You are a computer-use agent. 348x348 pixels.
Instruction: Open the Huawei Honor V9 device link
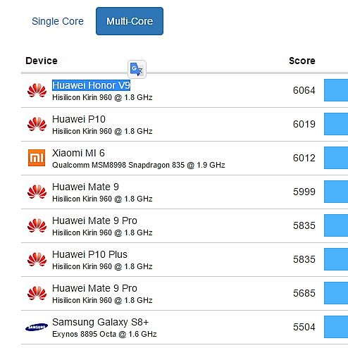(x=91, y=85)
